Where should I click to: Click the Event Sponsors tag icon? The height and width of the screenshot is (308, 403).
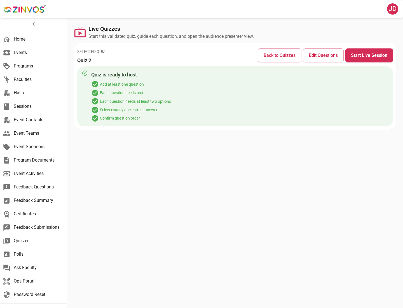pos(7,147)
